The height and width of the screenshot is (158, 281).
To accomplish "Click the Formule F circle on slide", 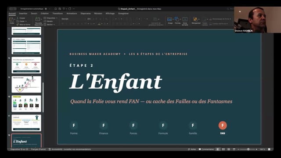I will pyautogui.click(x=163, y=126).
